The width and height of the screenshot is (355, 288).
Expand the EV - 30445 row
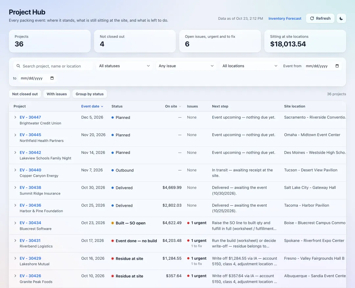point(15,135)
